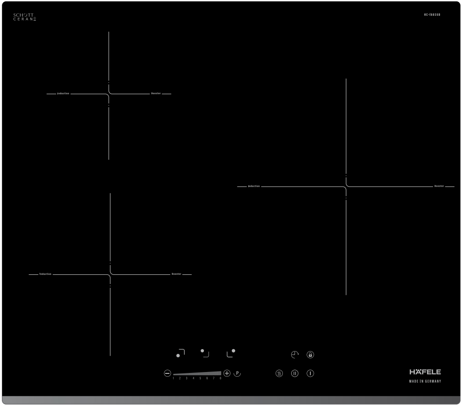Screen dimensions: 462x406
Task: Click the center of the top-left cooking zone
Action: (109, 94)
